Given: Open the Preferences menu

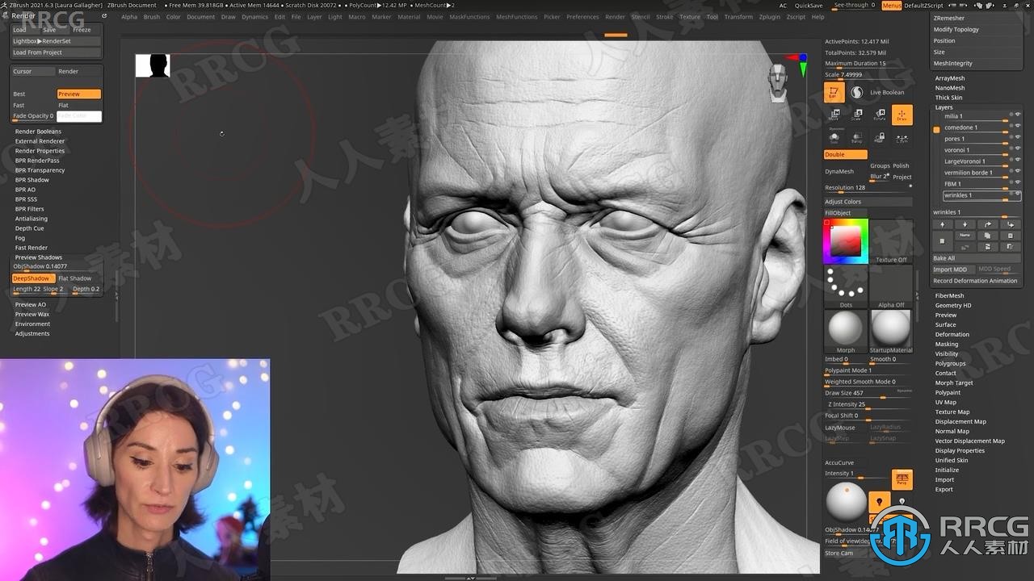Looking at the screenshot, I should [x=582, y=17].
